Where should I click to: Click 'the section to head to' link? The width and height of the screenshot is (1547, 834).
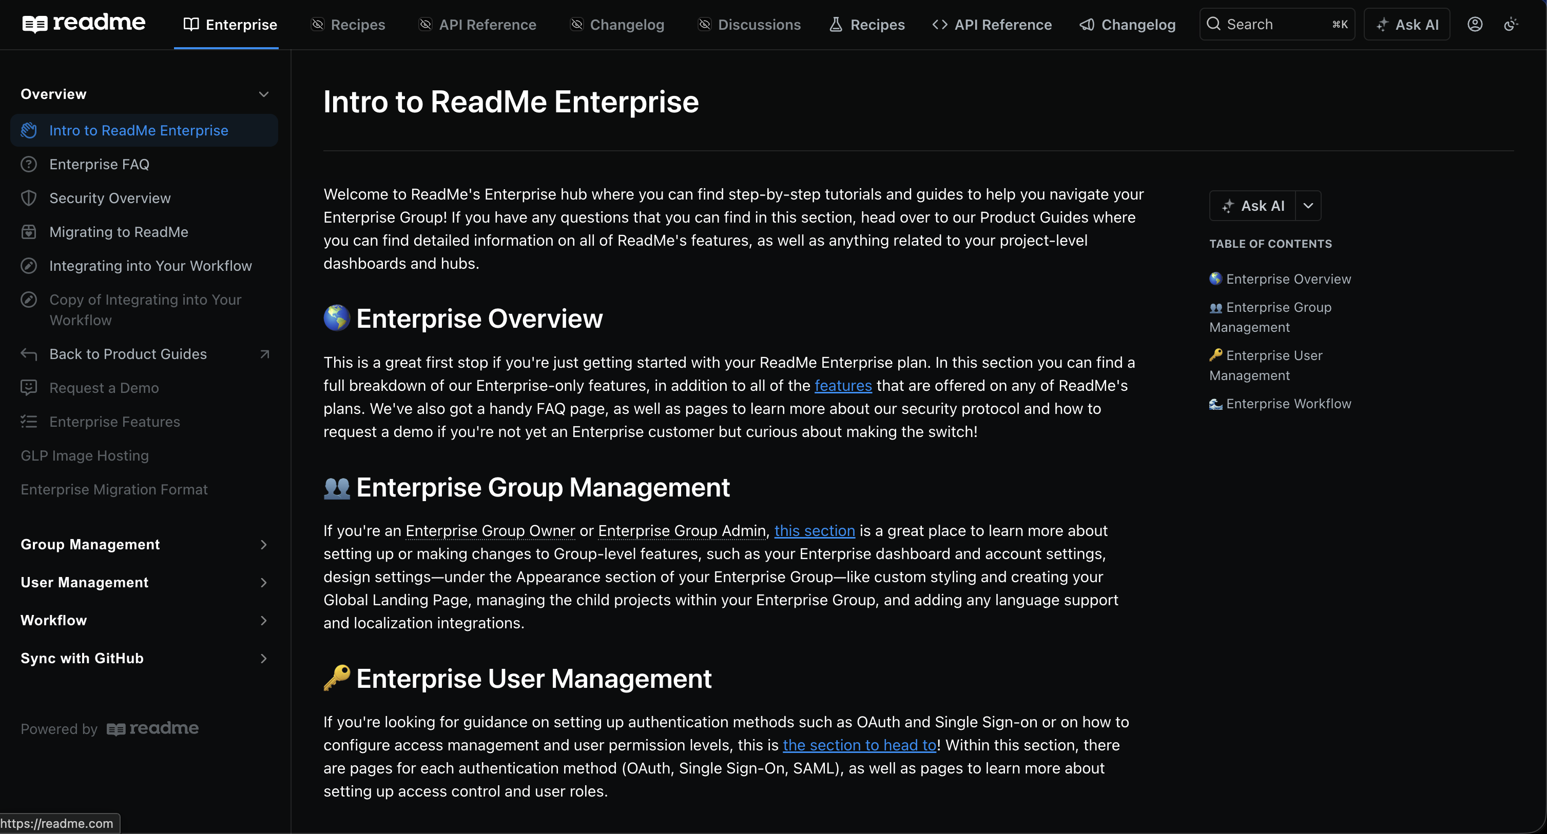point(859,745)
